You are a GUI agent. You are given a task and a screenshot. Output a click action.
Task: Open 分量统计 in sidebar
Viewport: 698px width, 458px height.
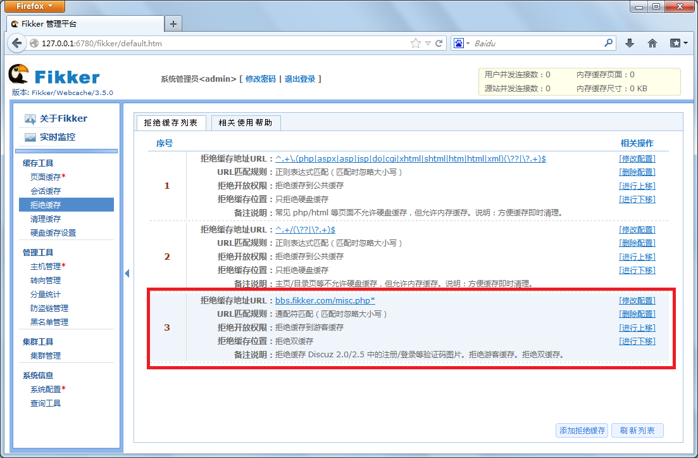click(46, 295)
